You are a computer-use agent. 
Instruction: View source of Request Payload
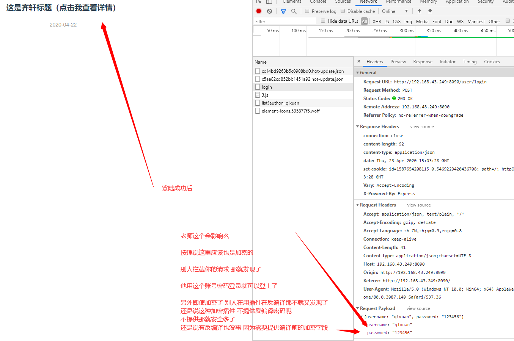418,308
